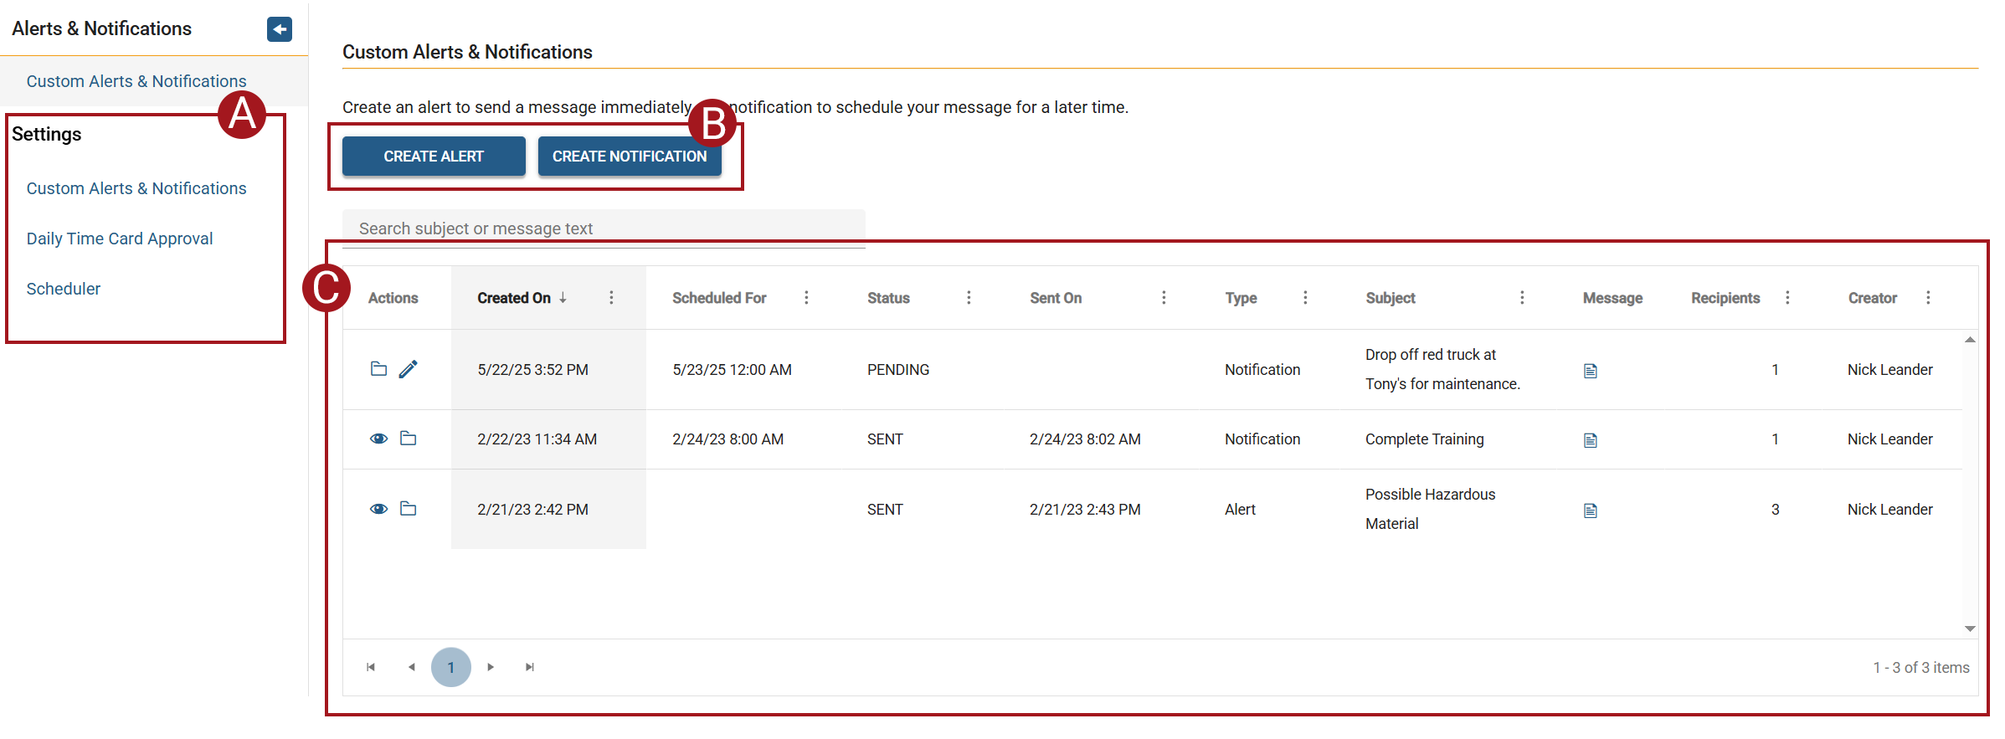Image resolution: width=2005 pixels, height=739 pixels.
Task: Select 5/23/25 12:00 AM scheduled cell
Action: [x=732, y=370]
